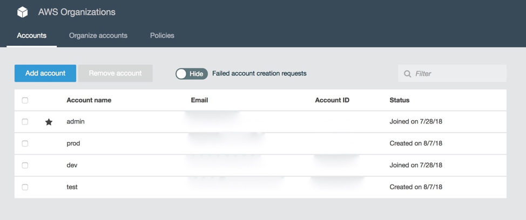Click the Account name column header

tap(89, 100)
